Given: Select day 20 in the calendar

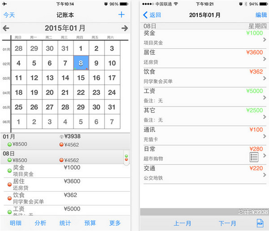Looking at the screenshot, I should (50, 92).
